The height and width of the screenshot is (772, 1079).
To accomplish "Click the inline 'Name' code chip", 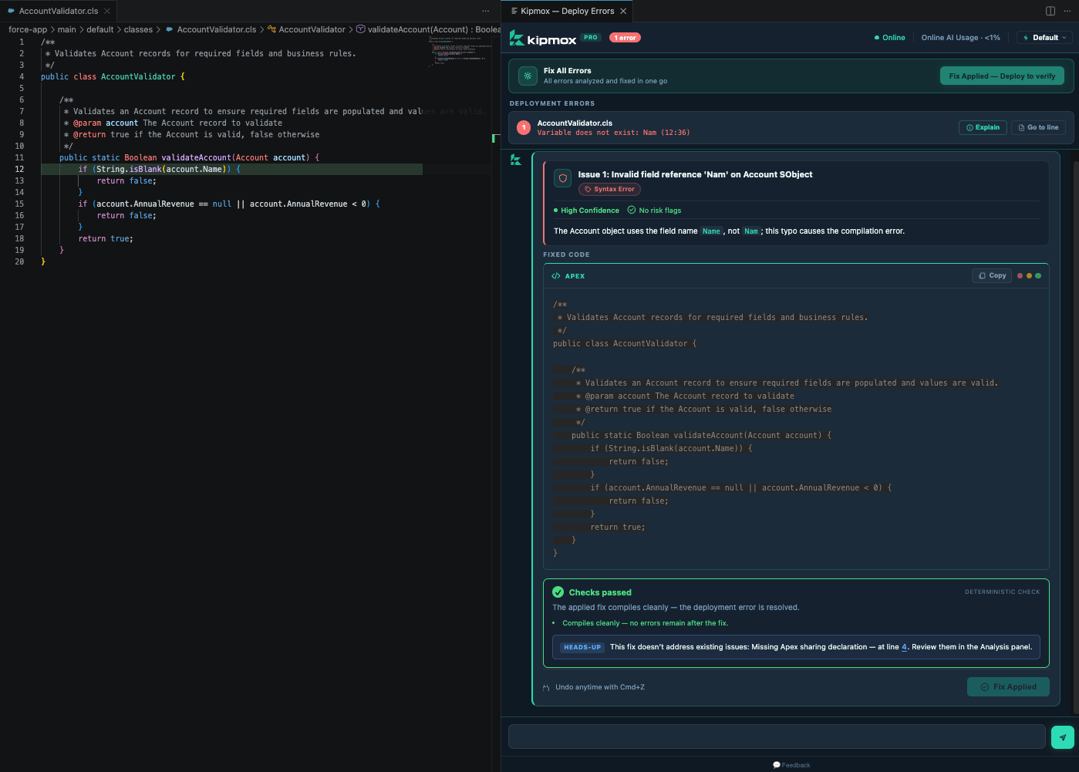I will click(711, 231).
